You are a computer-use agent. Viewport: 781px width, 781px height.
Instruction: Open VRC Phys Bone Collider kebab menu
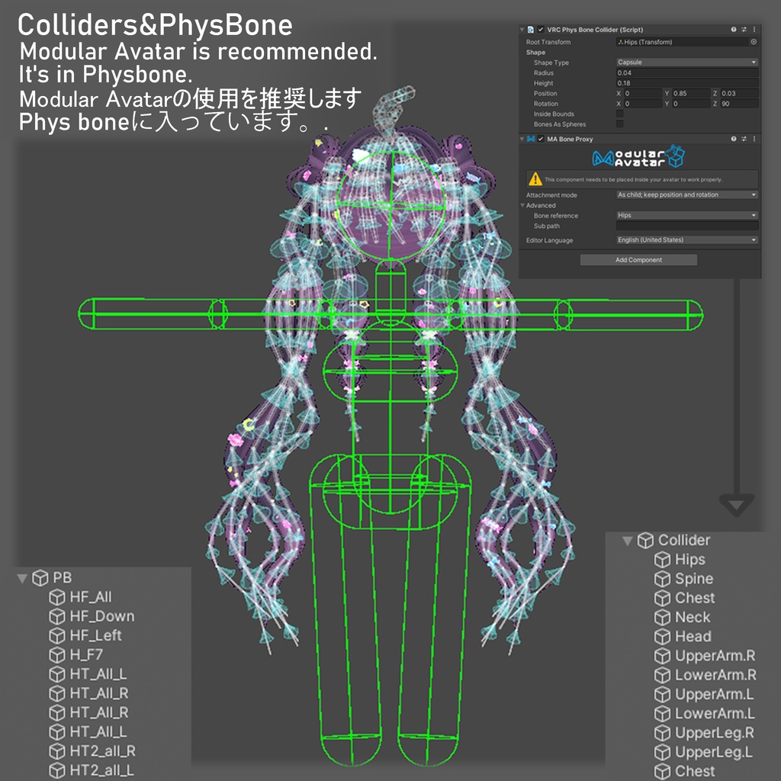tap(754, 30)
